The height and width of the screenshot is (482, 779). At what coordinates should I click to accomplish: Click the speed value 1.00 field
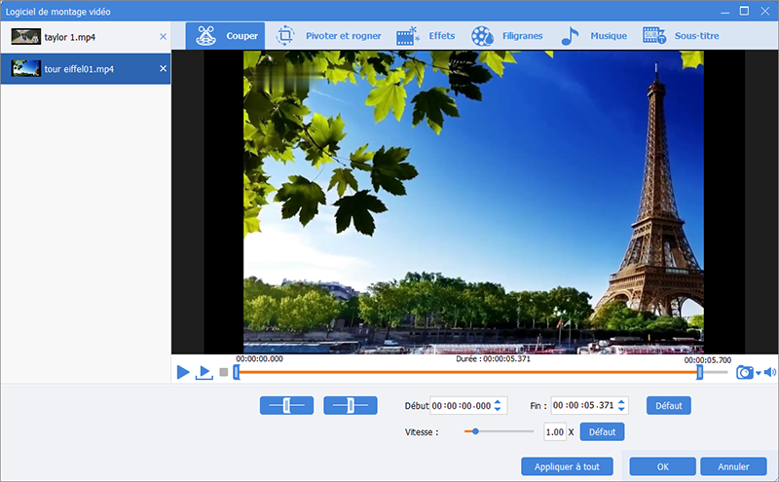(554, 431)
